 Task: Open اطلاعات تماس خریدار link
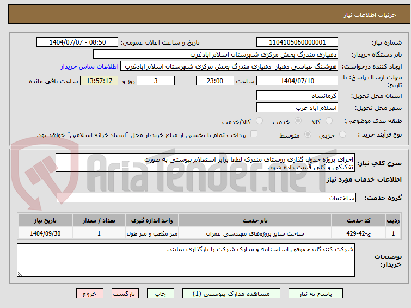click(90, 66)
